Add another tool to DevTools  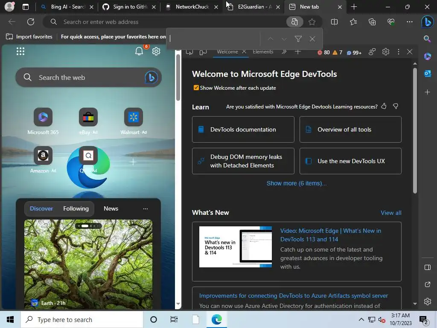pos(297,52)
